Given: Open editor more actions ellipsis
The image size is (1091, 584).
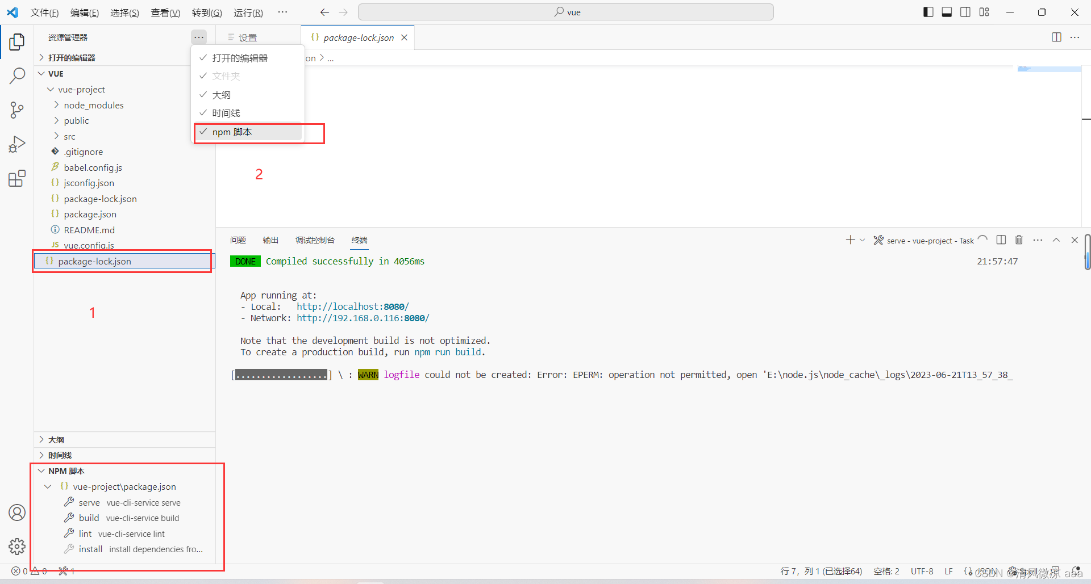Looking at the screenshot, I should 1075,37.
